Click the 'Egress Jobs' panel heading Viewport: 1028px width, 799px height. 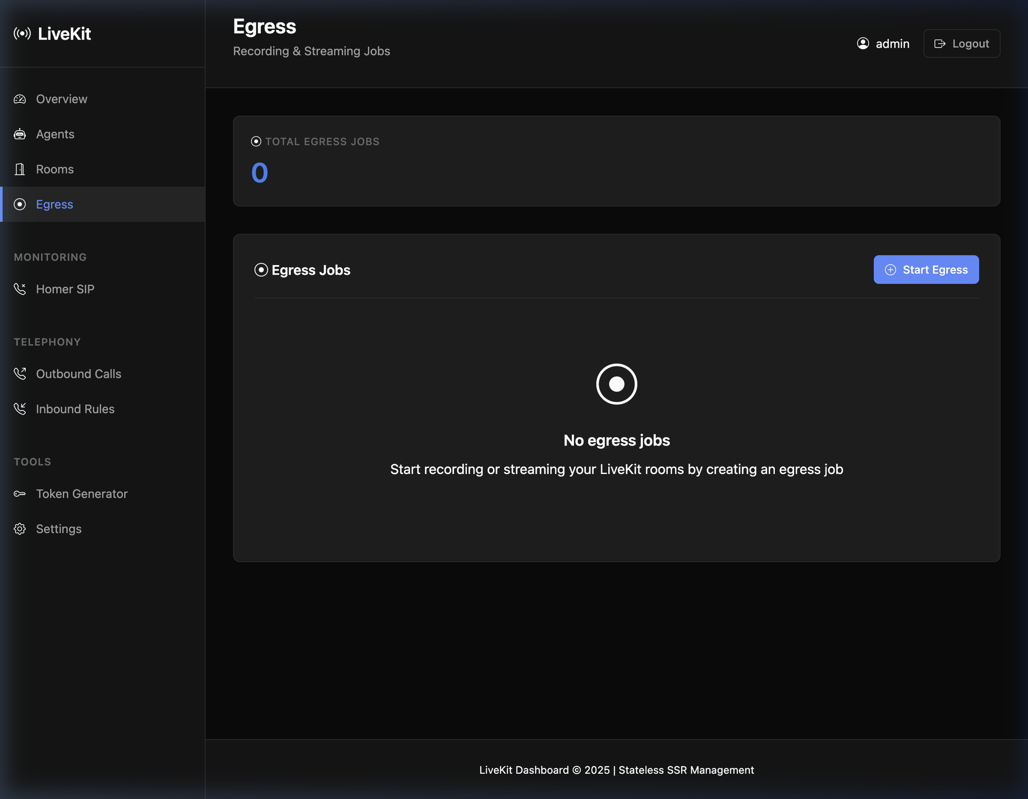311,270
